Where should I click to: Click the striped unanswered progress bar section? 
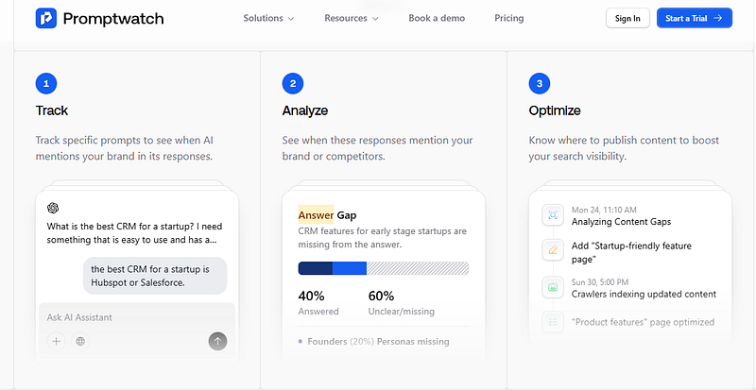(x=418, y=268)
